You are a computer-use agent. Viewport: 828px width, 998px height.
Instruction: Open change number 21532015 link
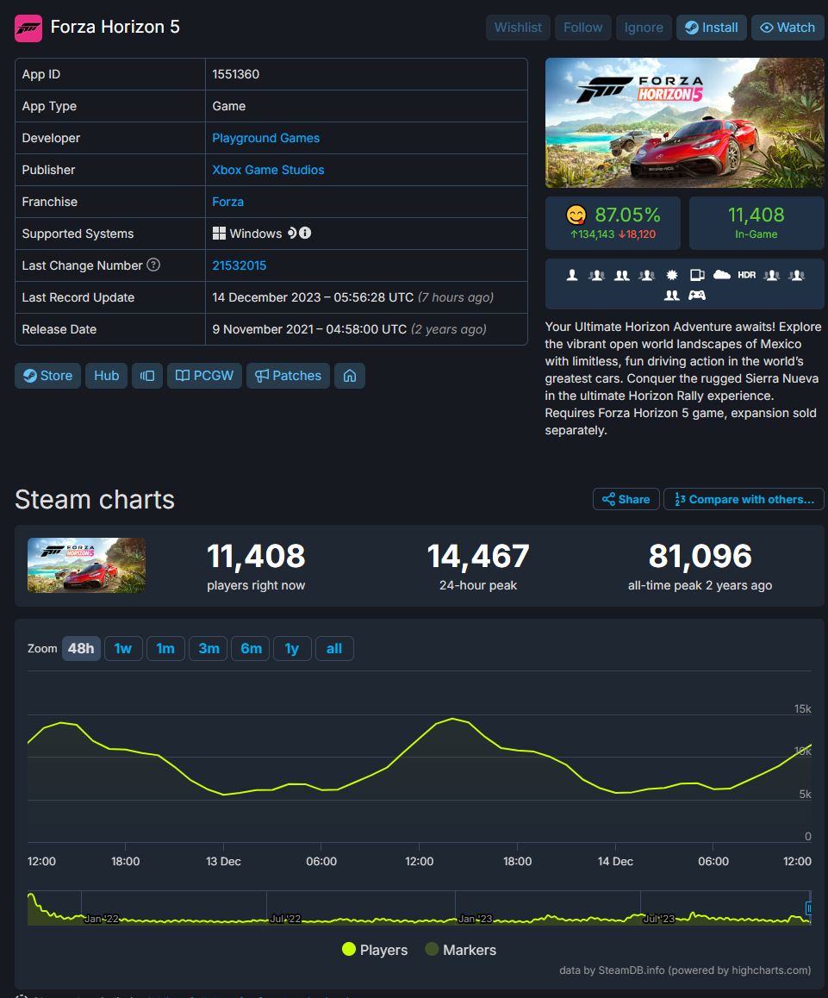click(240, 265)
